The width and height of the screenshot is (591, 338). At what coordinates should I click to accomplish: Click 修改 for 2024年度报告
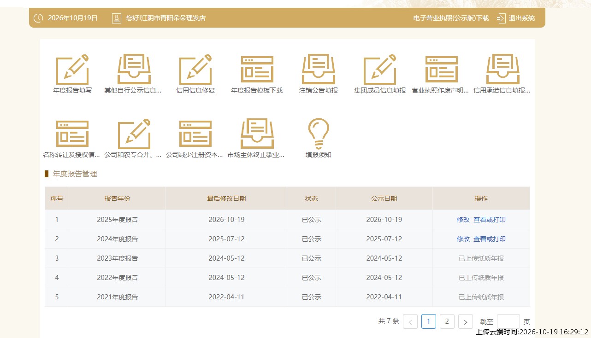(463, 239)
